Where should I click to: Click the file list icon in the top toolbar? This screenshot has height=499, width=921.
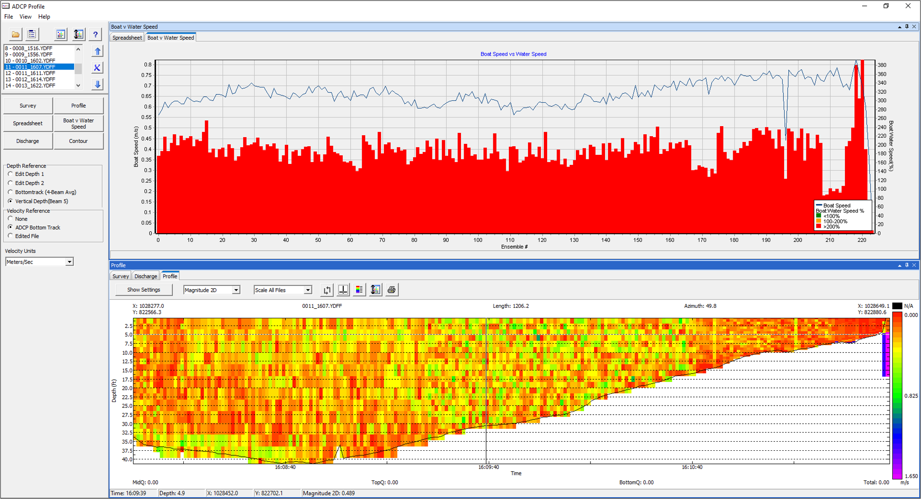pyautogui.click(x=32, y=34)
